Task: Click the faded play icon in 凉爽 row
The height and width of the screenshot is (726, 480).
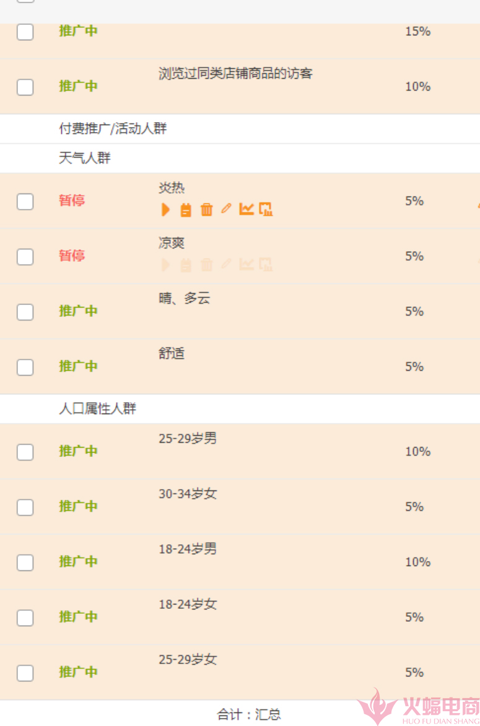Action: (165, 265)
